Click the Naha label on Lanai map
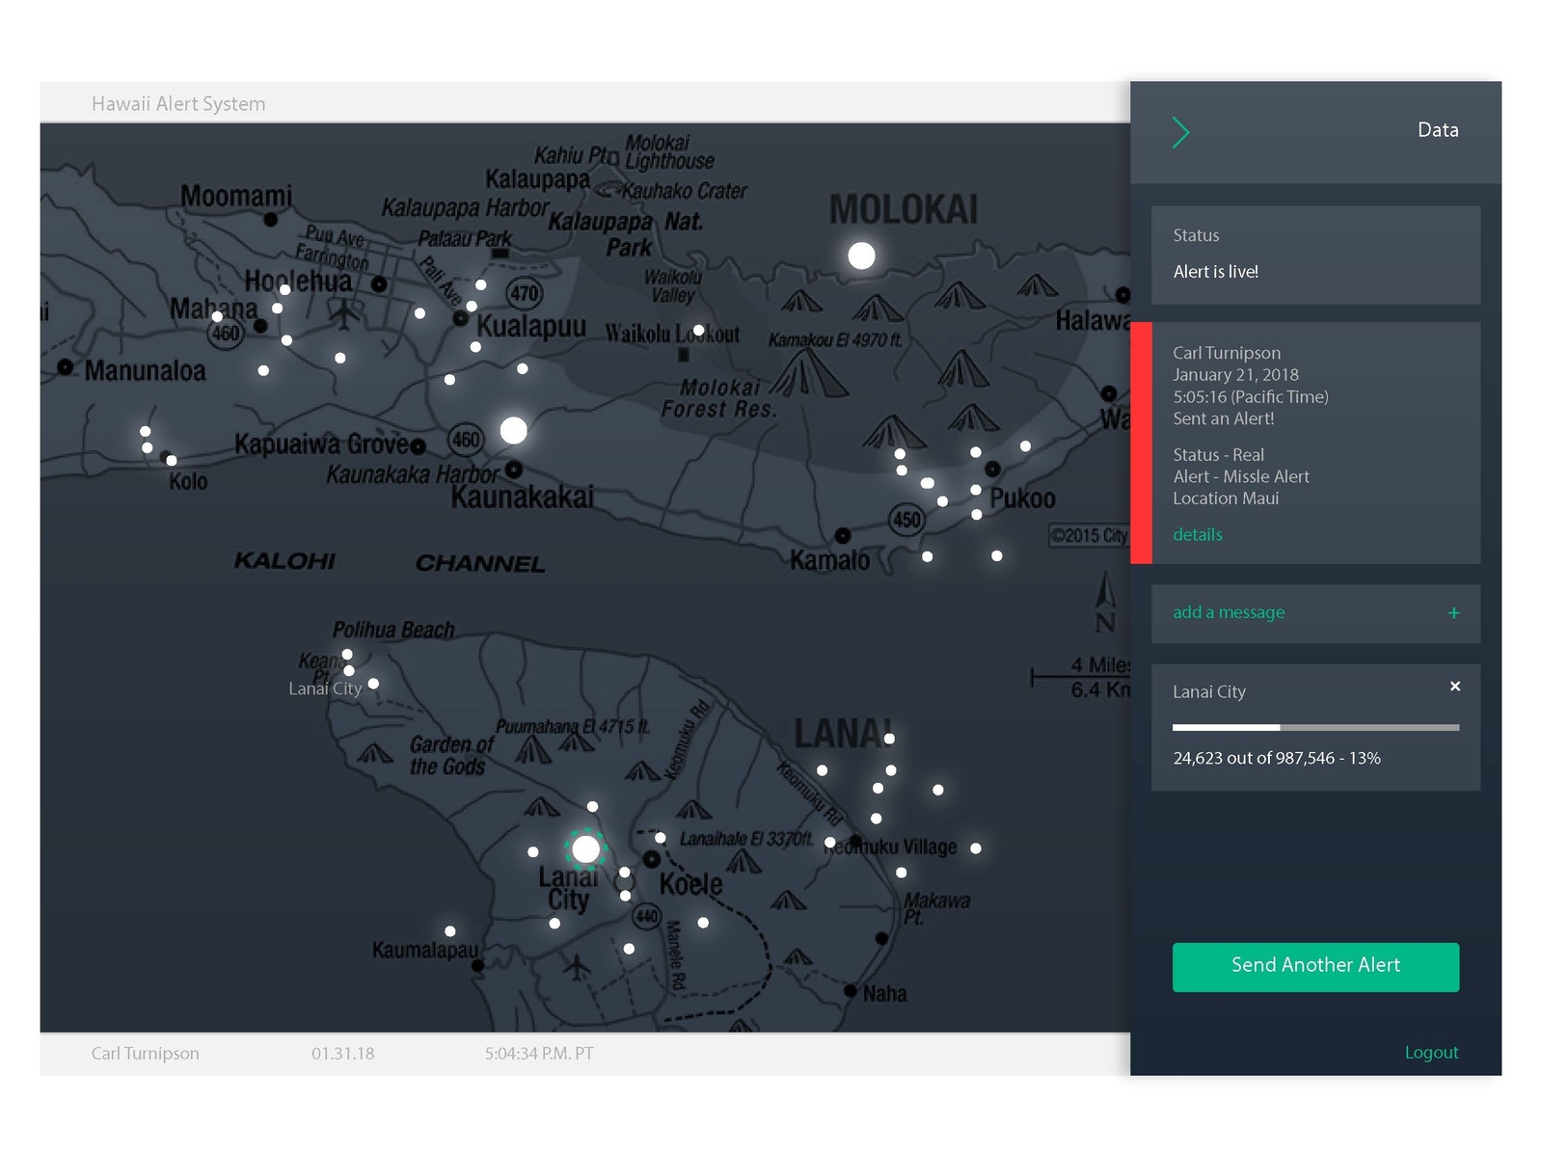 [884, 994]
